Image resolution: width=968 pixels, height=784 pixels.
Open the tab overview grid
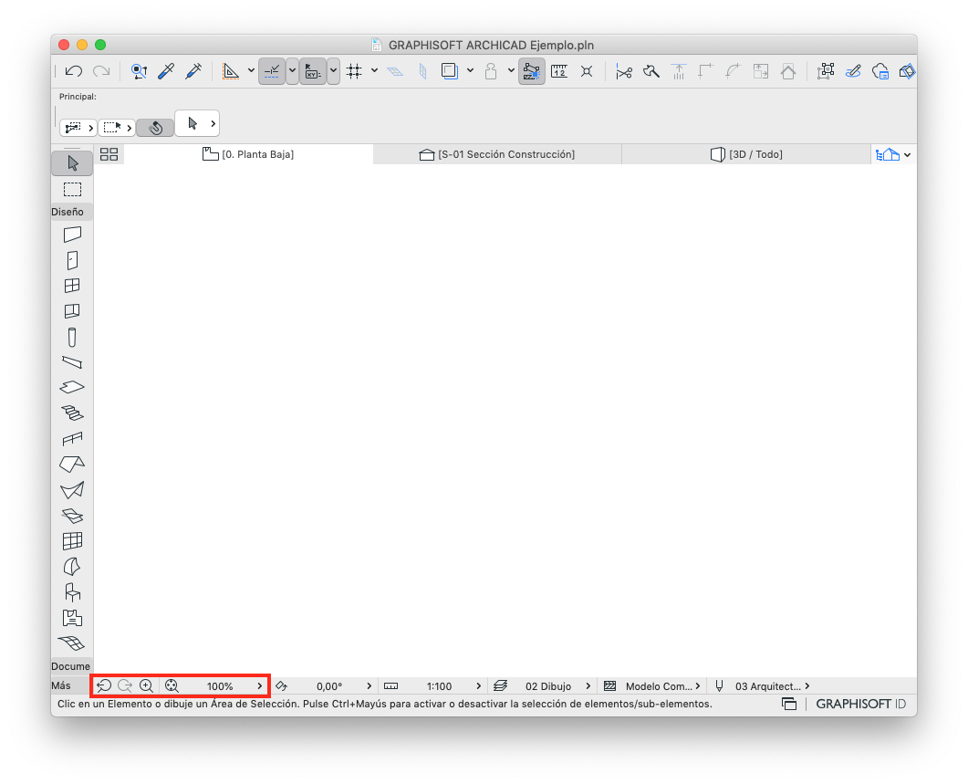(x=109, y=154)
